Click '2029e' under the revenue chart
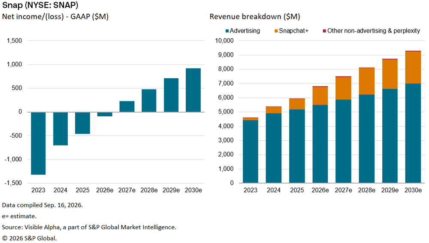429x243 pixels. coord(390,190)
